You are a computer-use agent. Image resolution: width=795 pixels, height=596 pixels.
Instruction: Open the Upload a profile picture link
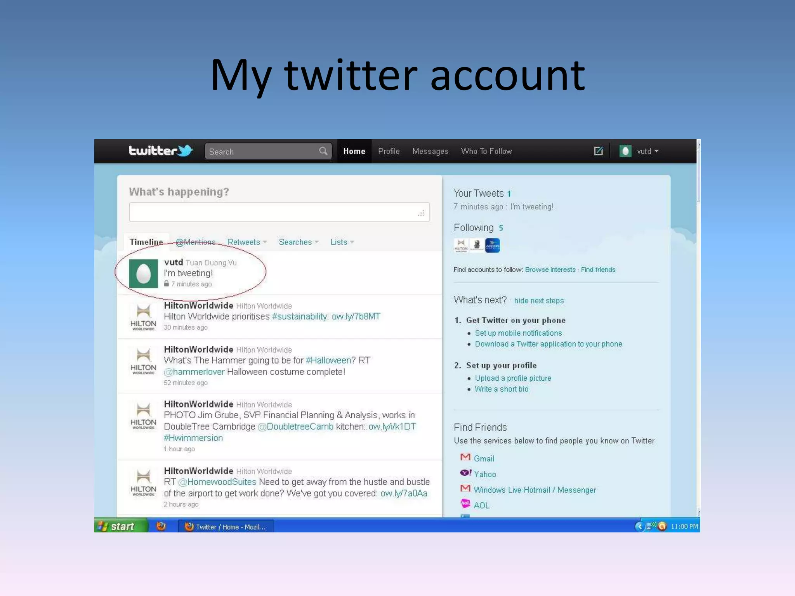coord(513,378)
